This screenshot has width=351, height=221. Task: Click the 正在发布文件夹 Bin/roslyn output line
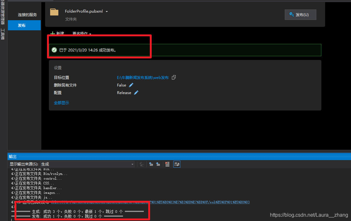39,174
